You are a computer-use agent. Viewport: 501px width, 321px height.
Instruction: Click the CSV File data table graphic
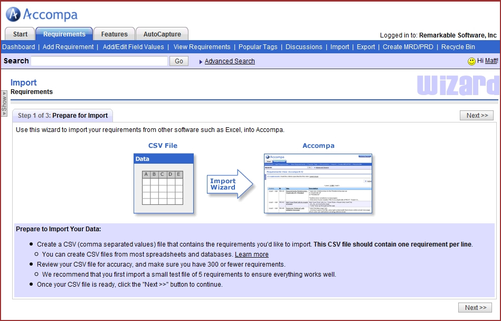click(x=164, y=183)
